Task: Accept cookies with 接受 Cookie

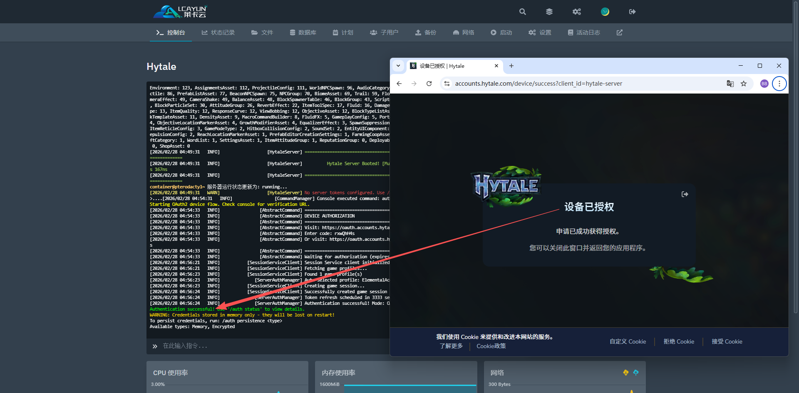Action: (x=727, y=341)
